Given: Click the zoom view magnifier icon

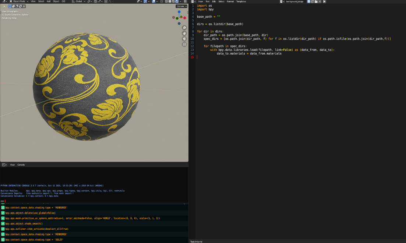Looking at the screenshot, I should 184,28.
